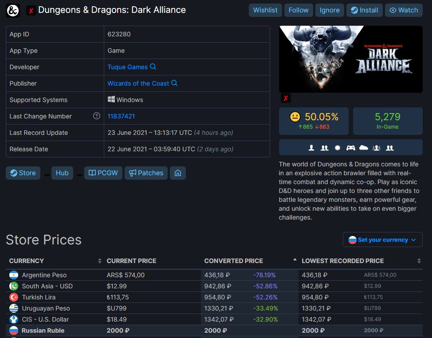
Task: Add game to Wishlist
Action: click(x=265, y=10)
